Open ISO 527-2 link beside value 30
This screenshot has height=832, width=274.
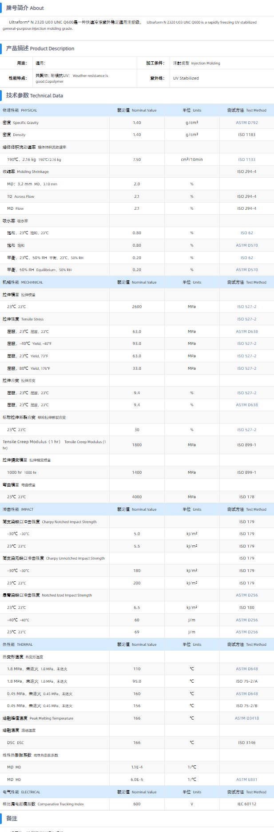pyautogui.click(x=246, y=430)
